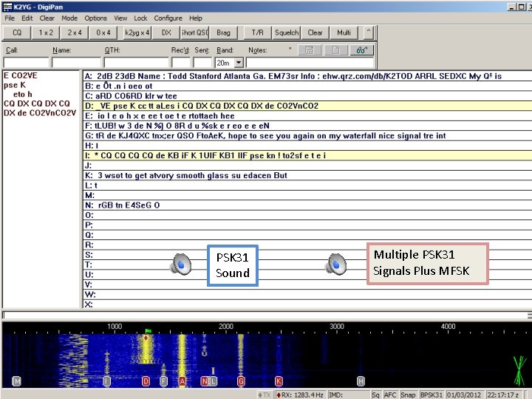Click the TX indicator in status bar

tap(265, 395)
